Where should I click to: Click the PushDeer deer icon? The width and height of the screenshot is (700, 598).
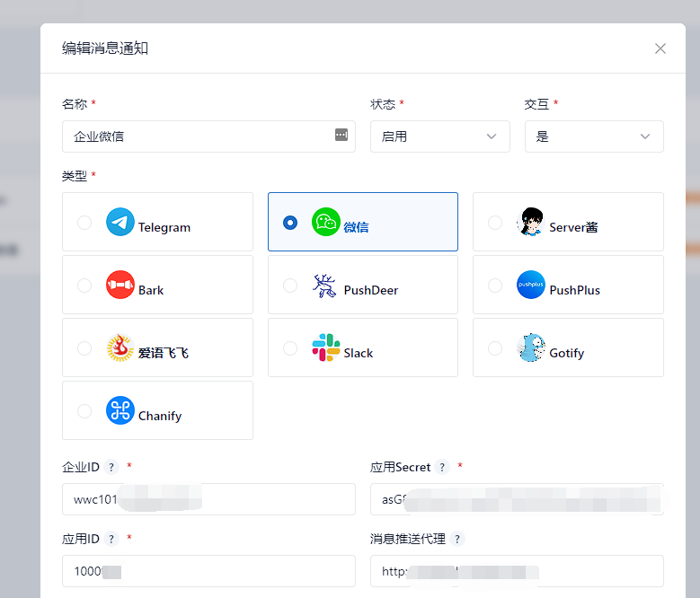pos(324,286)
